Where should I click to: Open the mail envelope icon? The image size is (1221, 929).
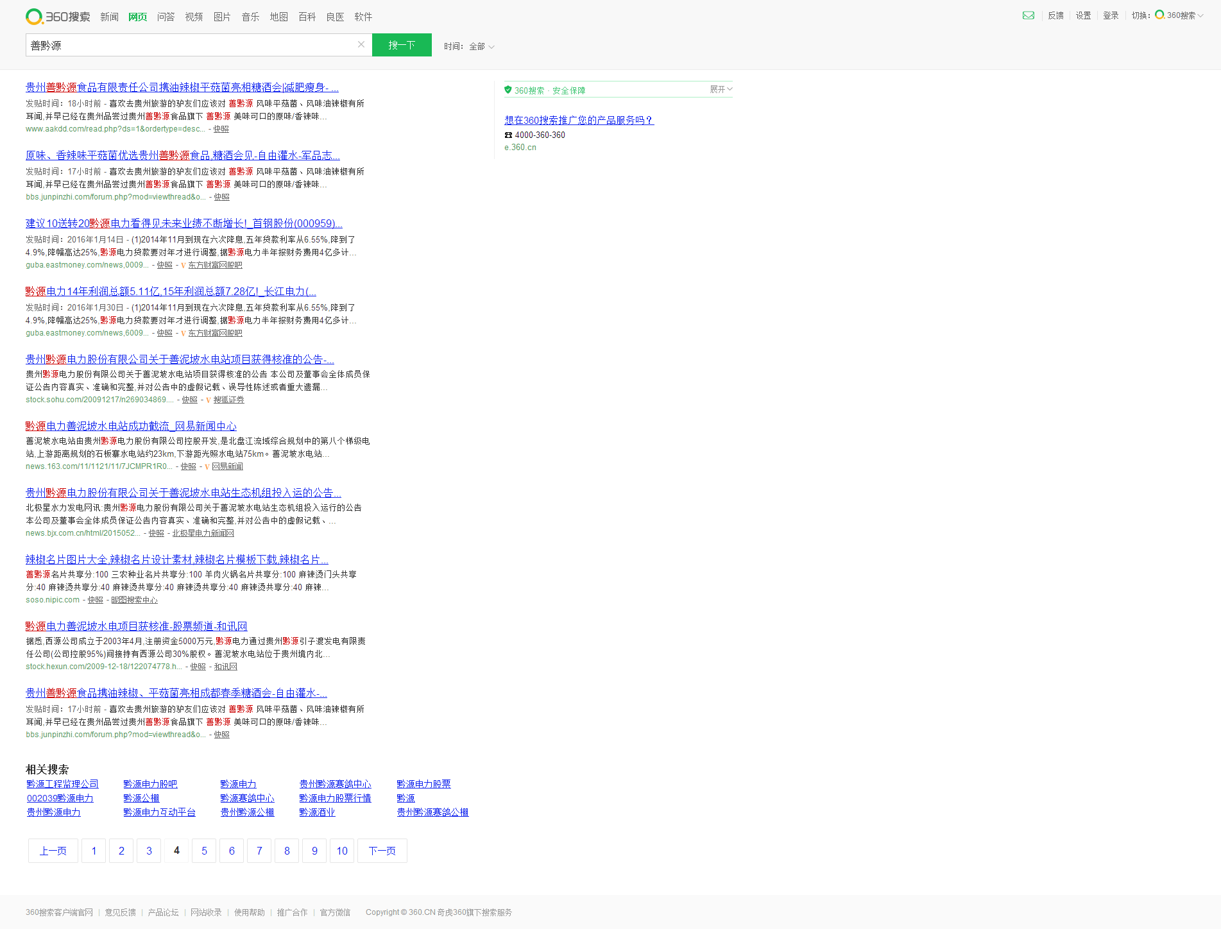pos(1029,15)
